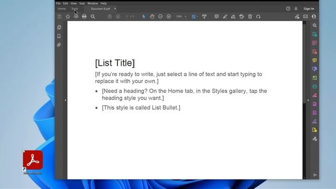
Task: Open the Help menu
Action: coord(103,4)
